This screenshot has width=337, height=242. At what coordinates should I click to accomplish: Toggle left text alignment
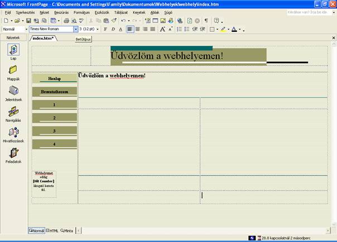pyautogui.click(x=130, y=29)
